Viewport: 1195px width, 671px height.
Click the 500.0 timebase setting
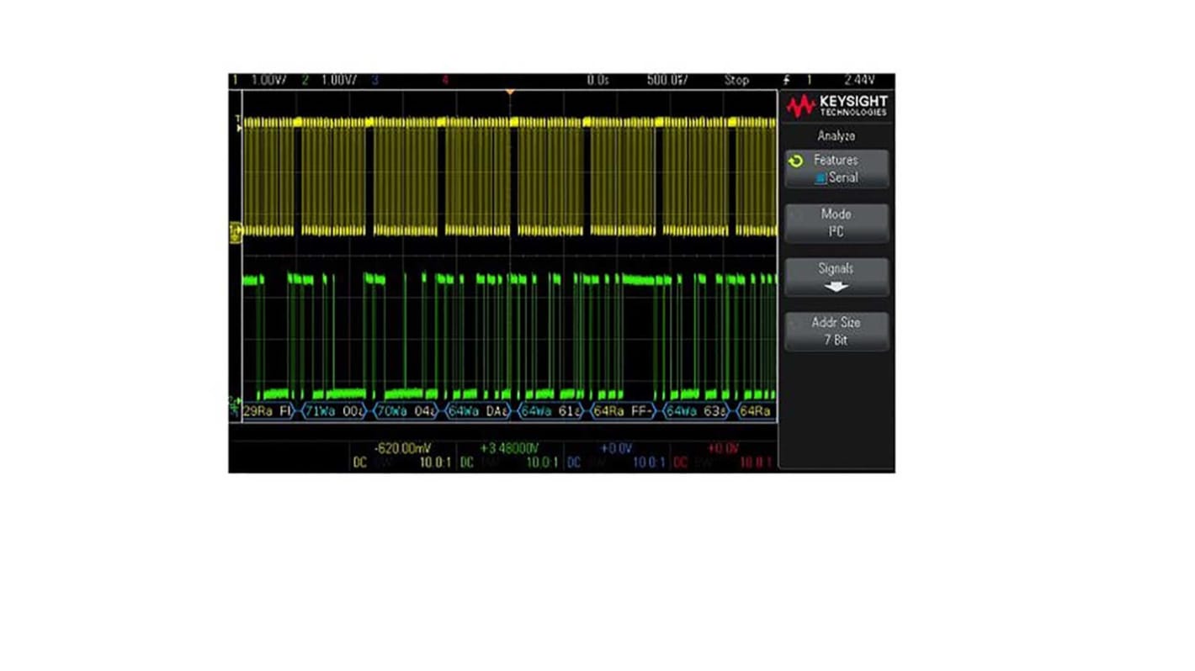tap(667, 81)
